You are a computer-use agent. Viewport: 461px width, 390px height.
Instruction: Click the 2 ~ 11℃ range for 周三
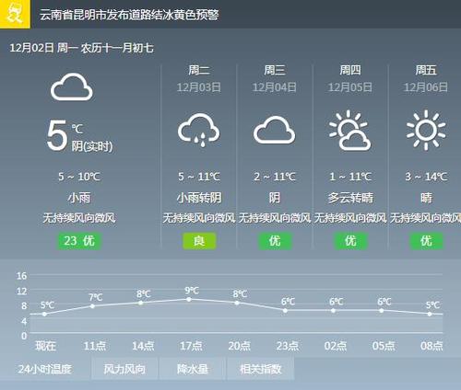275,177
